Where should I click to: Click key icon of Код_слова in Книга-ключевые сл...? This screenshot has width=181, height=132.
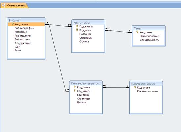[75, 87]
